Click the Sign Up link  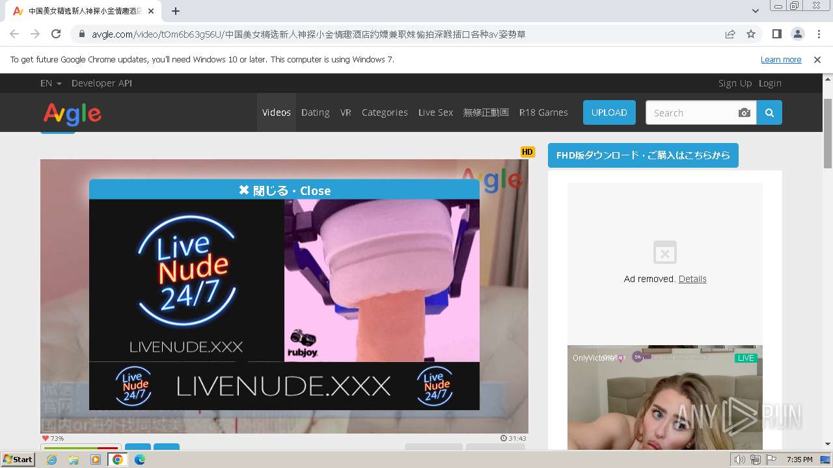pos(735,83)
